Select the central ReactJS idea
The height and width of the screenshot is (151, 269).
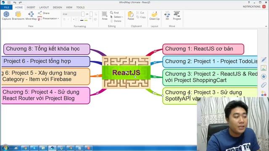pyautogui.click(x=126, y=73)
